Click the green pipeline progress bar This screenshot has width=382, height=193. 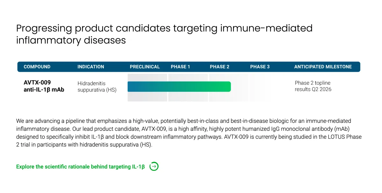pos(178,87)
